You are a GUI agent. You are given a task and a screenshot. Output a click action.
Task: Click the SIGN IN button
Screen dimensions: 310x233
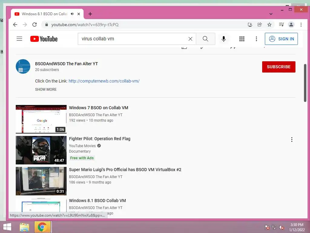(281, 39)
